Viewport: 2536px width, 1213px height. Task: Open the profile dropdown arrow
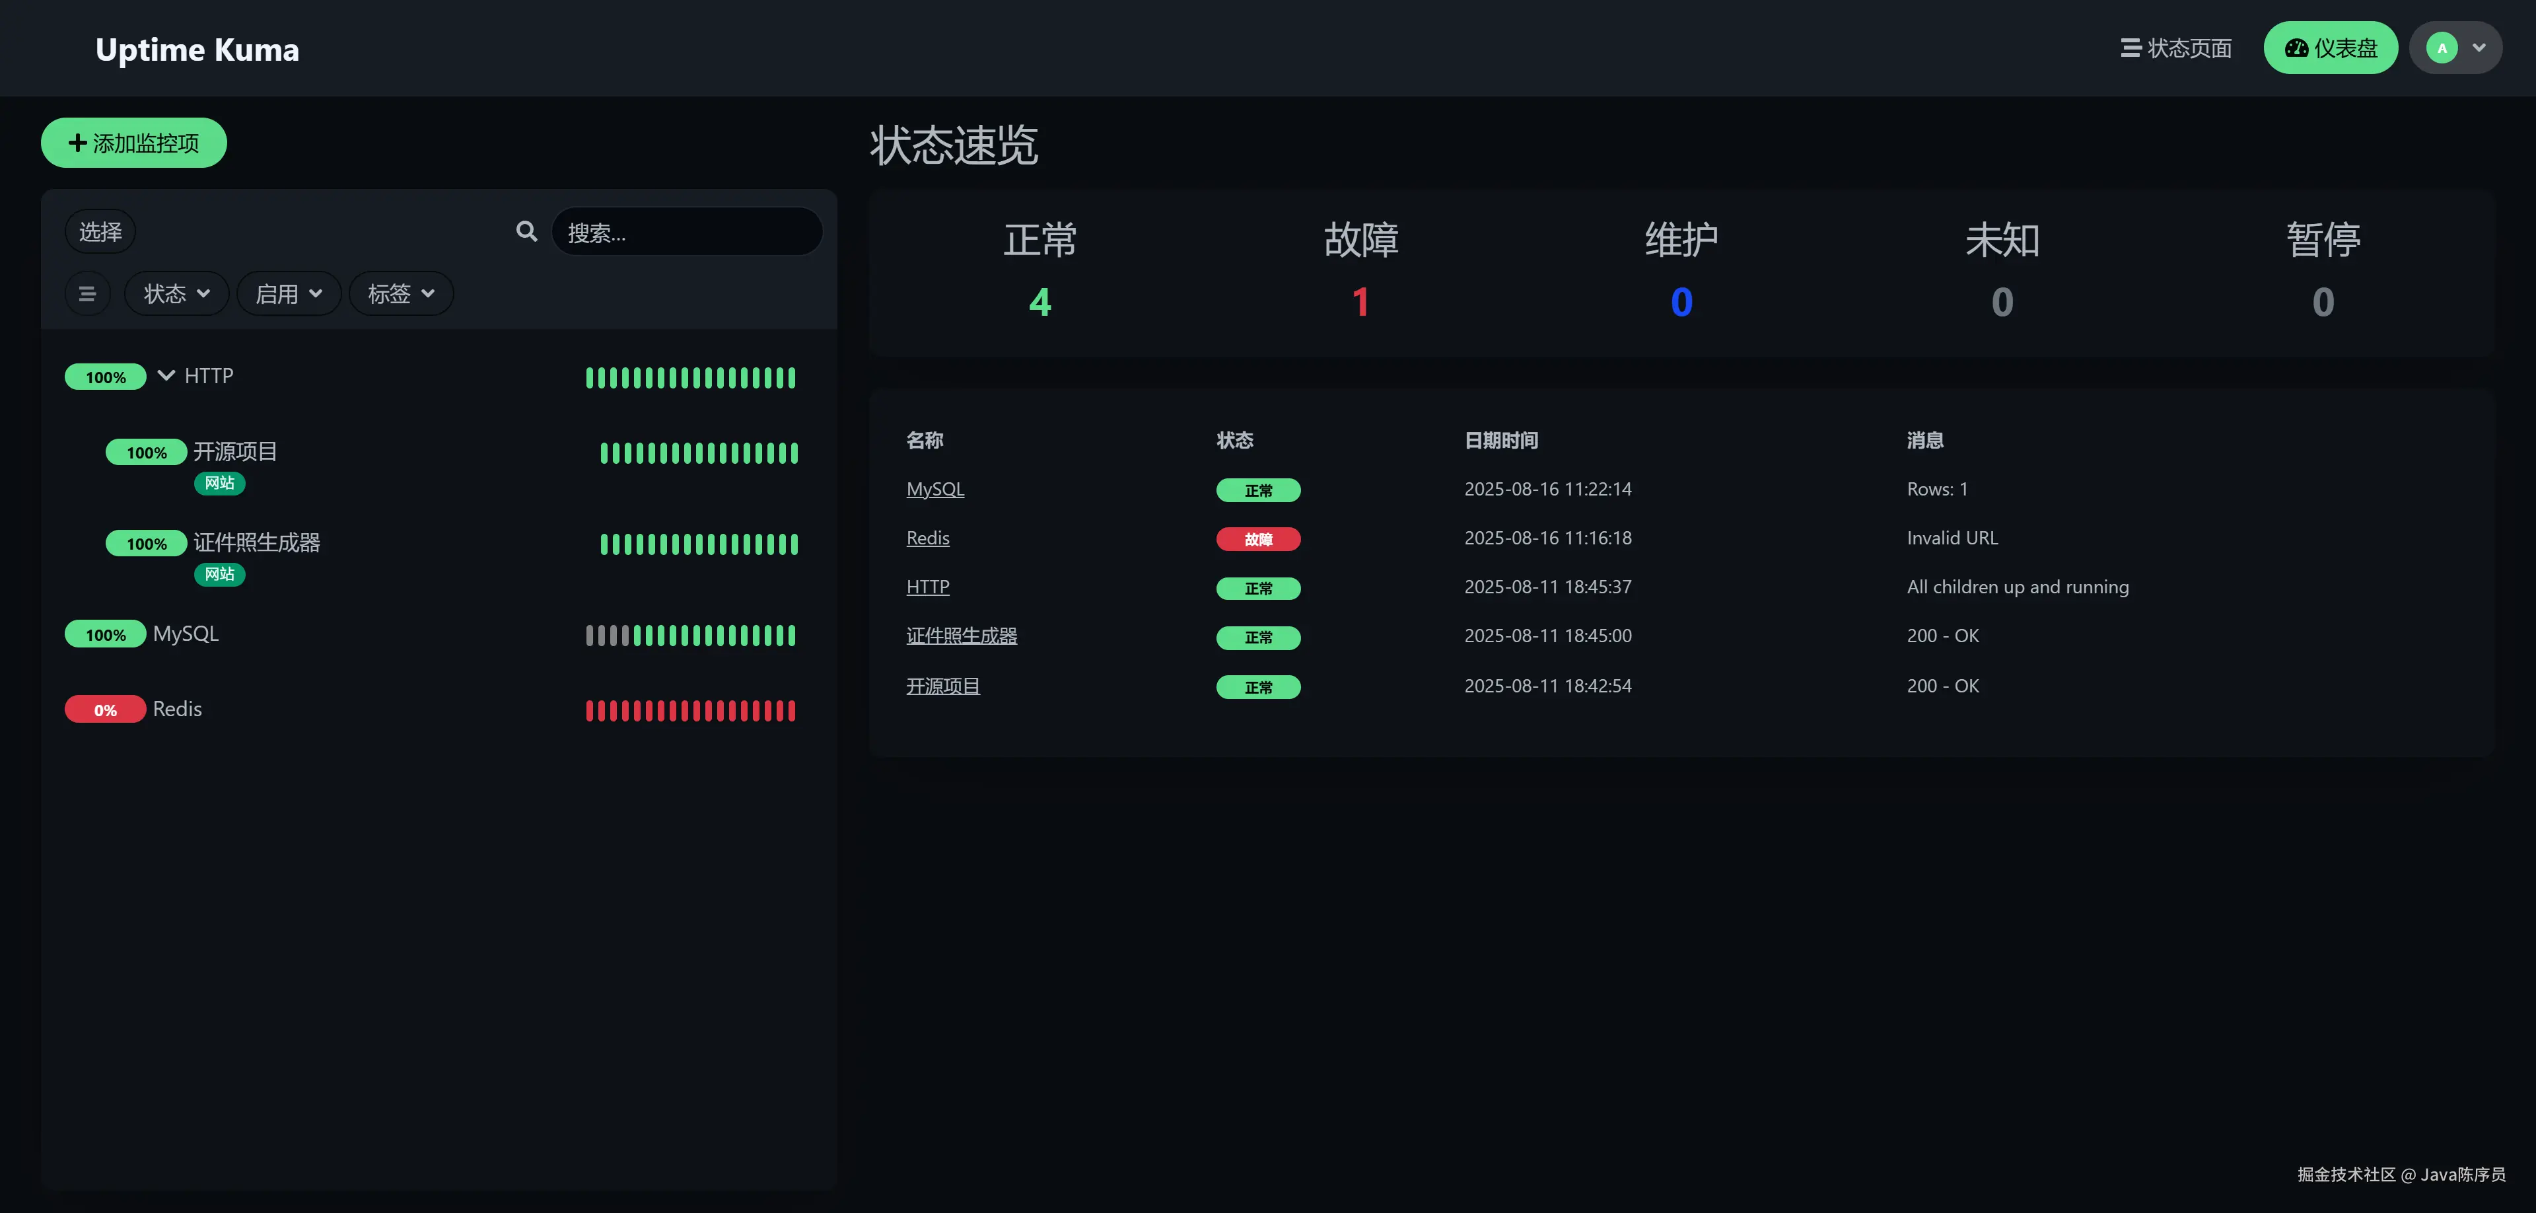(2479, 48)
